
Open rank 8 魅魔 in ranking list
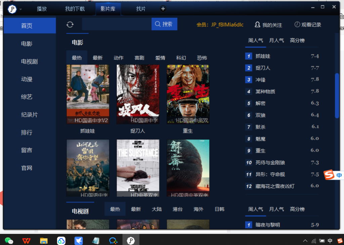(282, 139)
